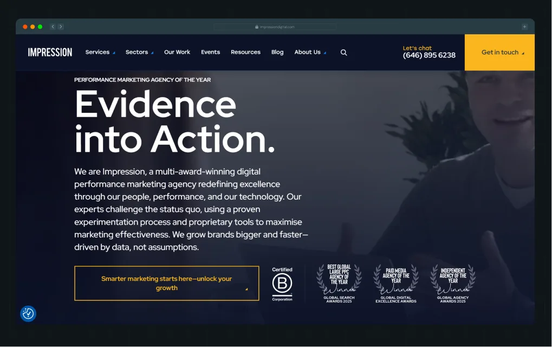Click Best Global Large PPC Agency award badge
This screenshot has height=347, width=552.
tap(339, 284)
